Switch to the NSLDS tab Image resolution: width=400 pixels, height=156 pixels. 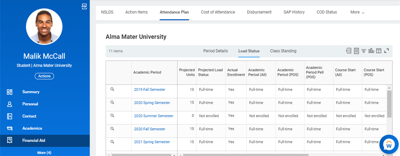pos(107,12)
